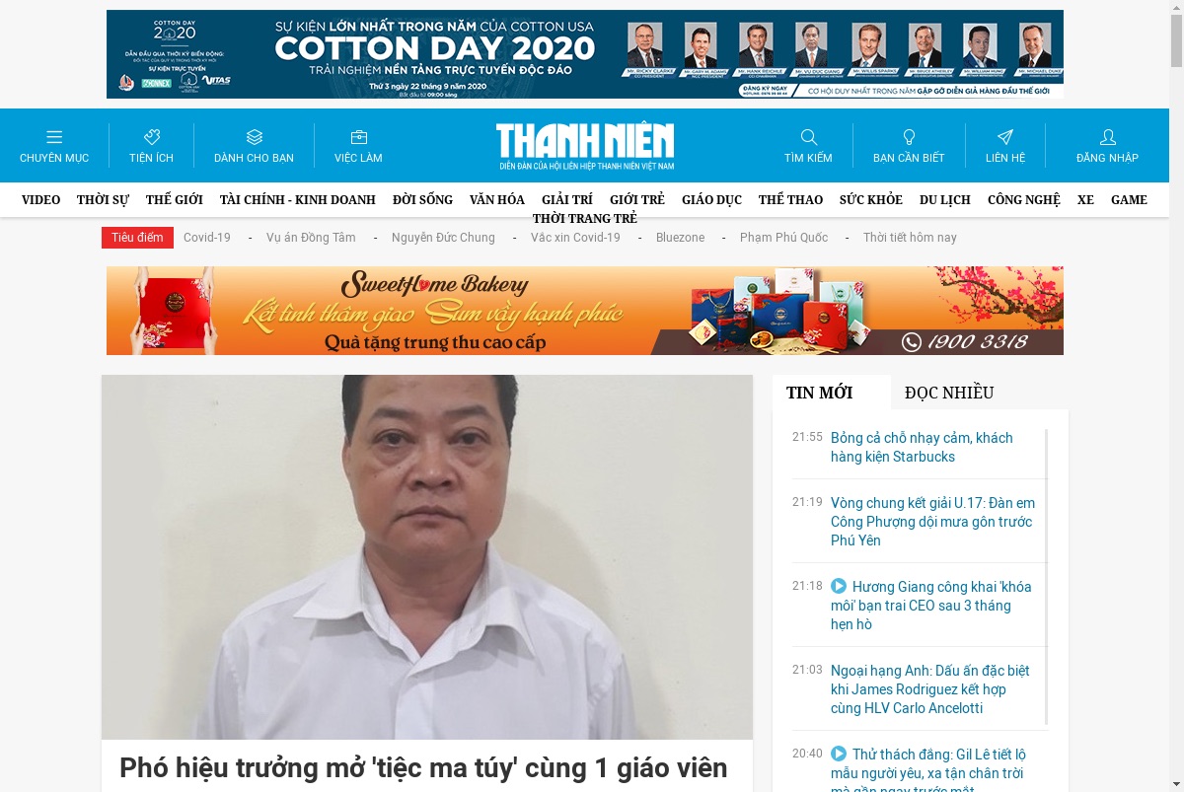This screenshot has width=1184, height=792.
Task: Switch to the Đọc nhiều tab
Action: click(949, 393)
